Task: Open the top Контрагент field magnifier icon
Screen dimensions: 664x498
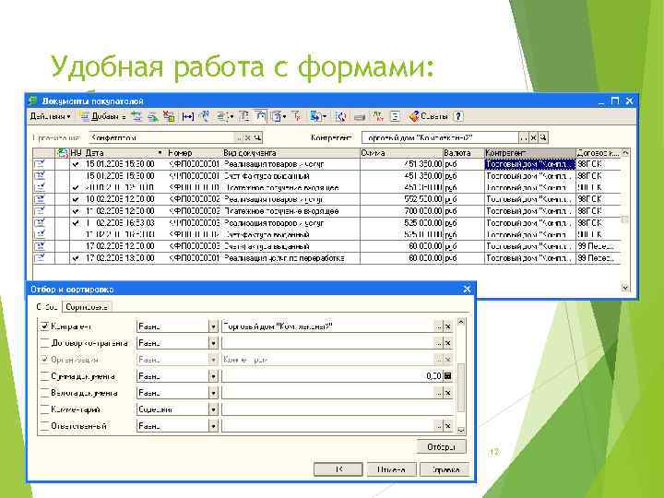Action: [x=543, y=138]
